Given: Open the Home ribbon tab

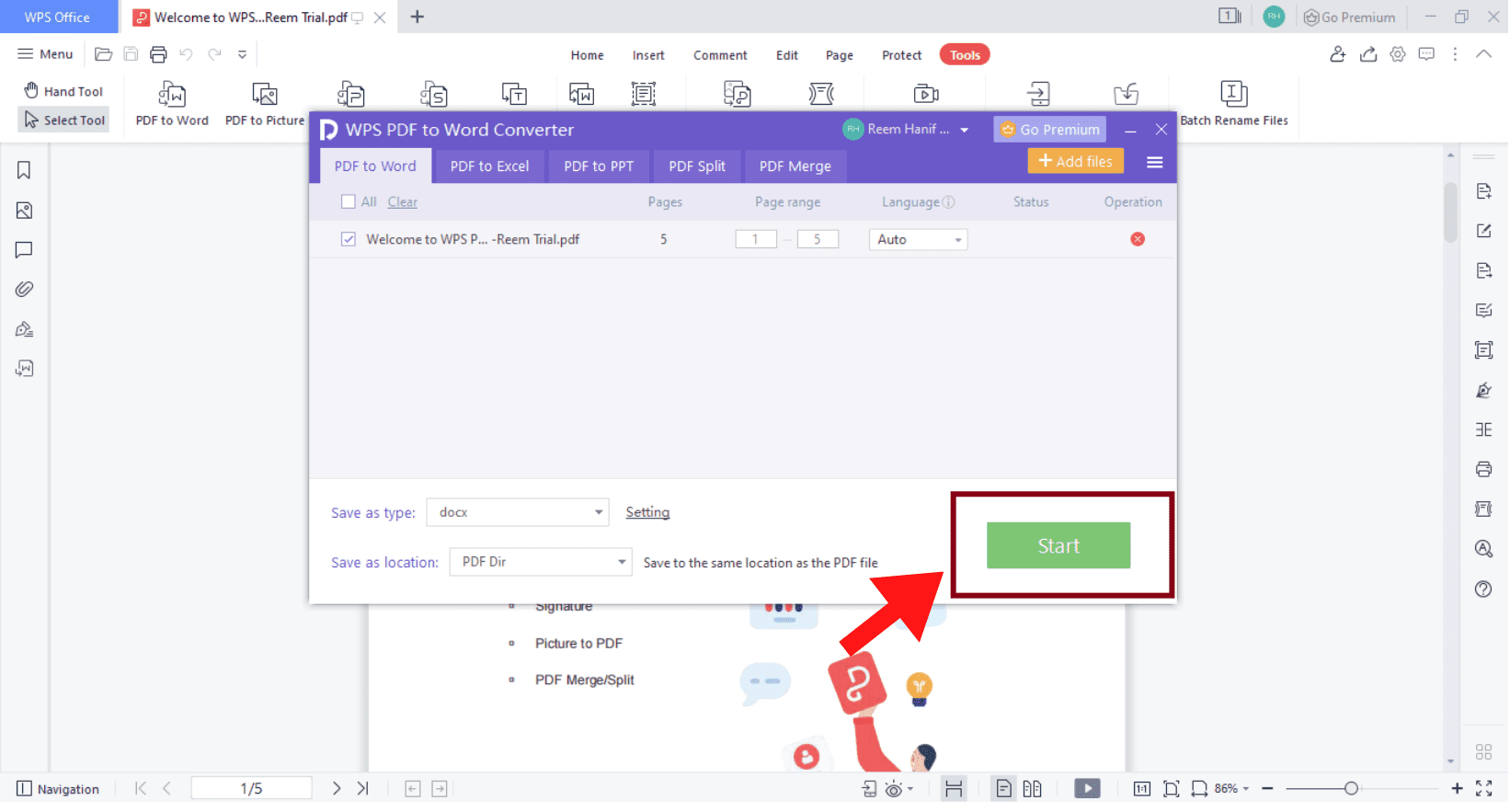Looking at the screenshot, I should click(588, 56).
